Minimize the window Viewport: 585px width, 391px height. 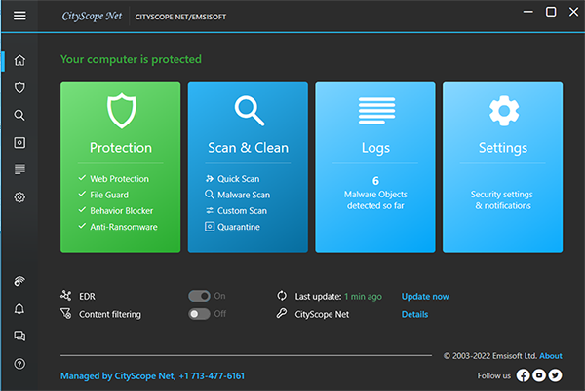coord(527,12)
